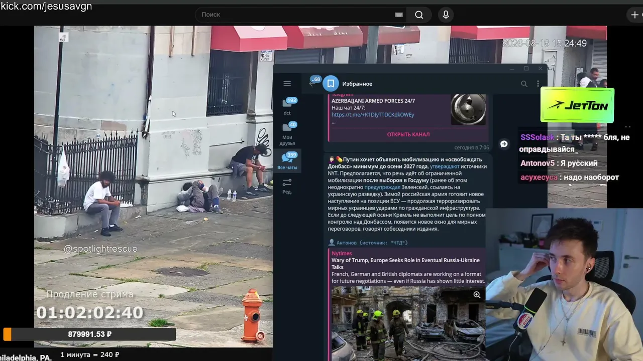Switch to the Мои друзья folder

[287, 133]
